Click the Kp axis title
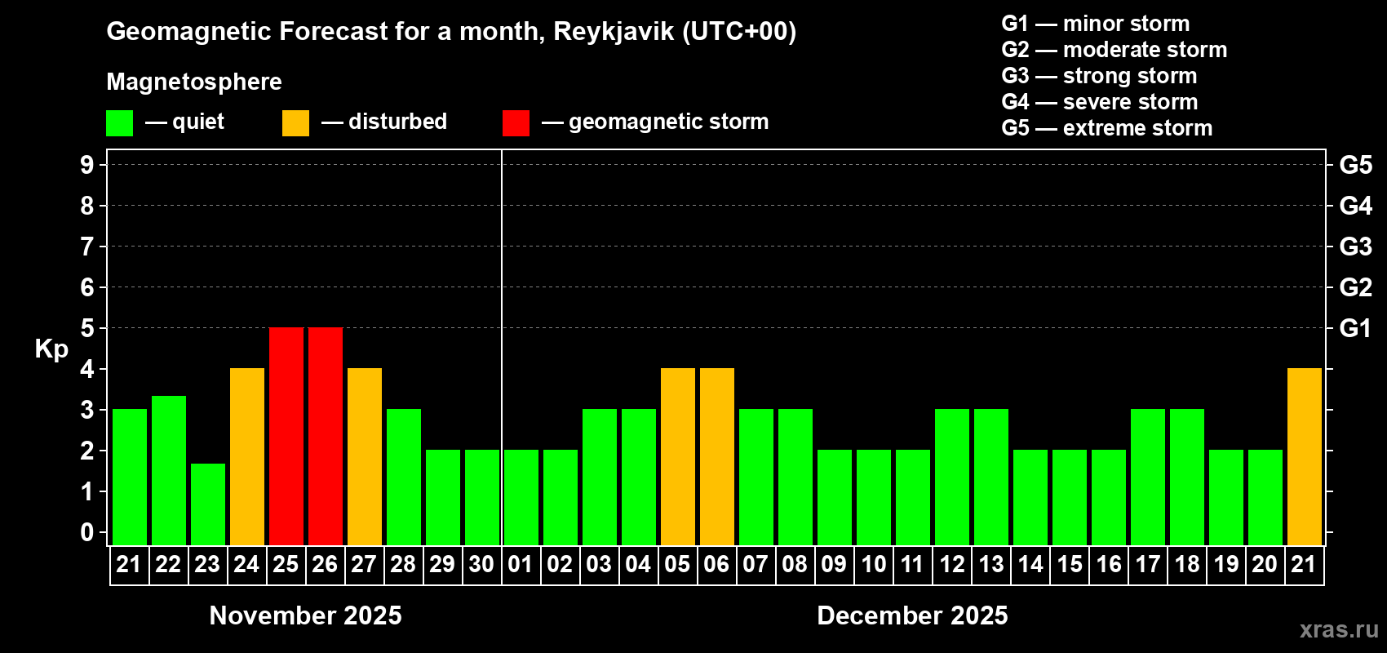This screenshot has width=1387, height=653. point(51,349)
